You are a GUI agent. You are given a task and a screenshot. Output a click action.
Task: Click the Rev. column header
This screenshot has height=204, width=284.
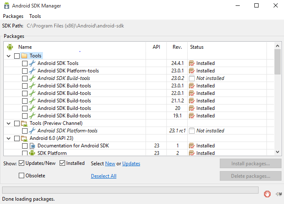click(177, 47)
